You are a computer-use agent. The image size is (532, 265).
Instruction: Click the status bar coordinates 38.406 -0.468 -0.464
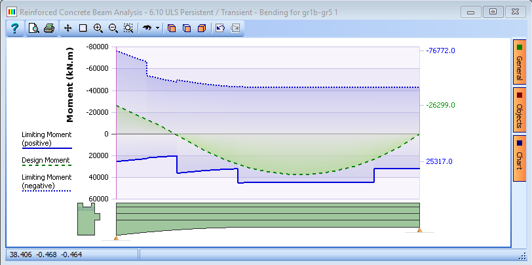[x=46, y=255]
